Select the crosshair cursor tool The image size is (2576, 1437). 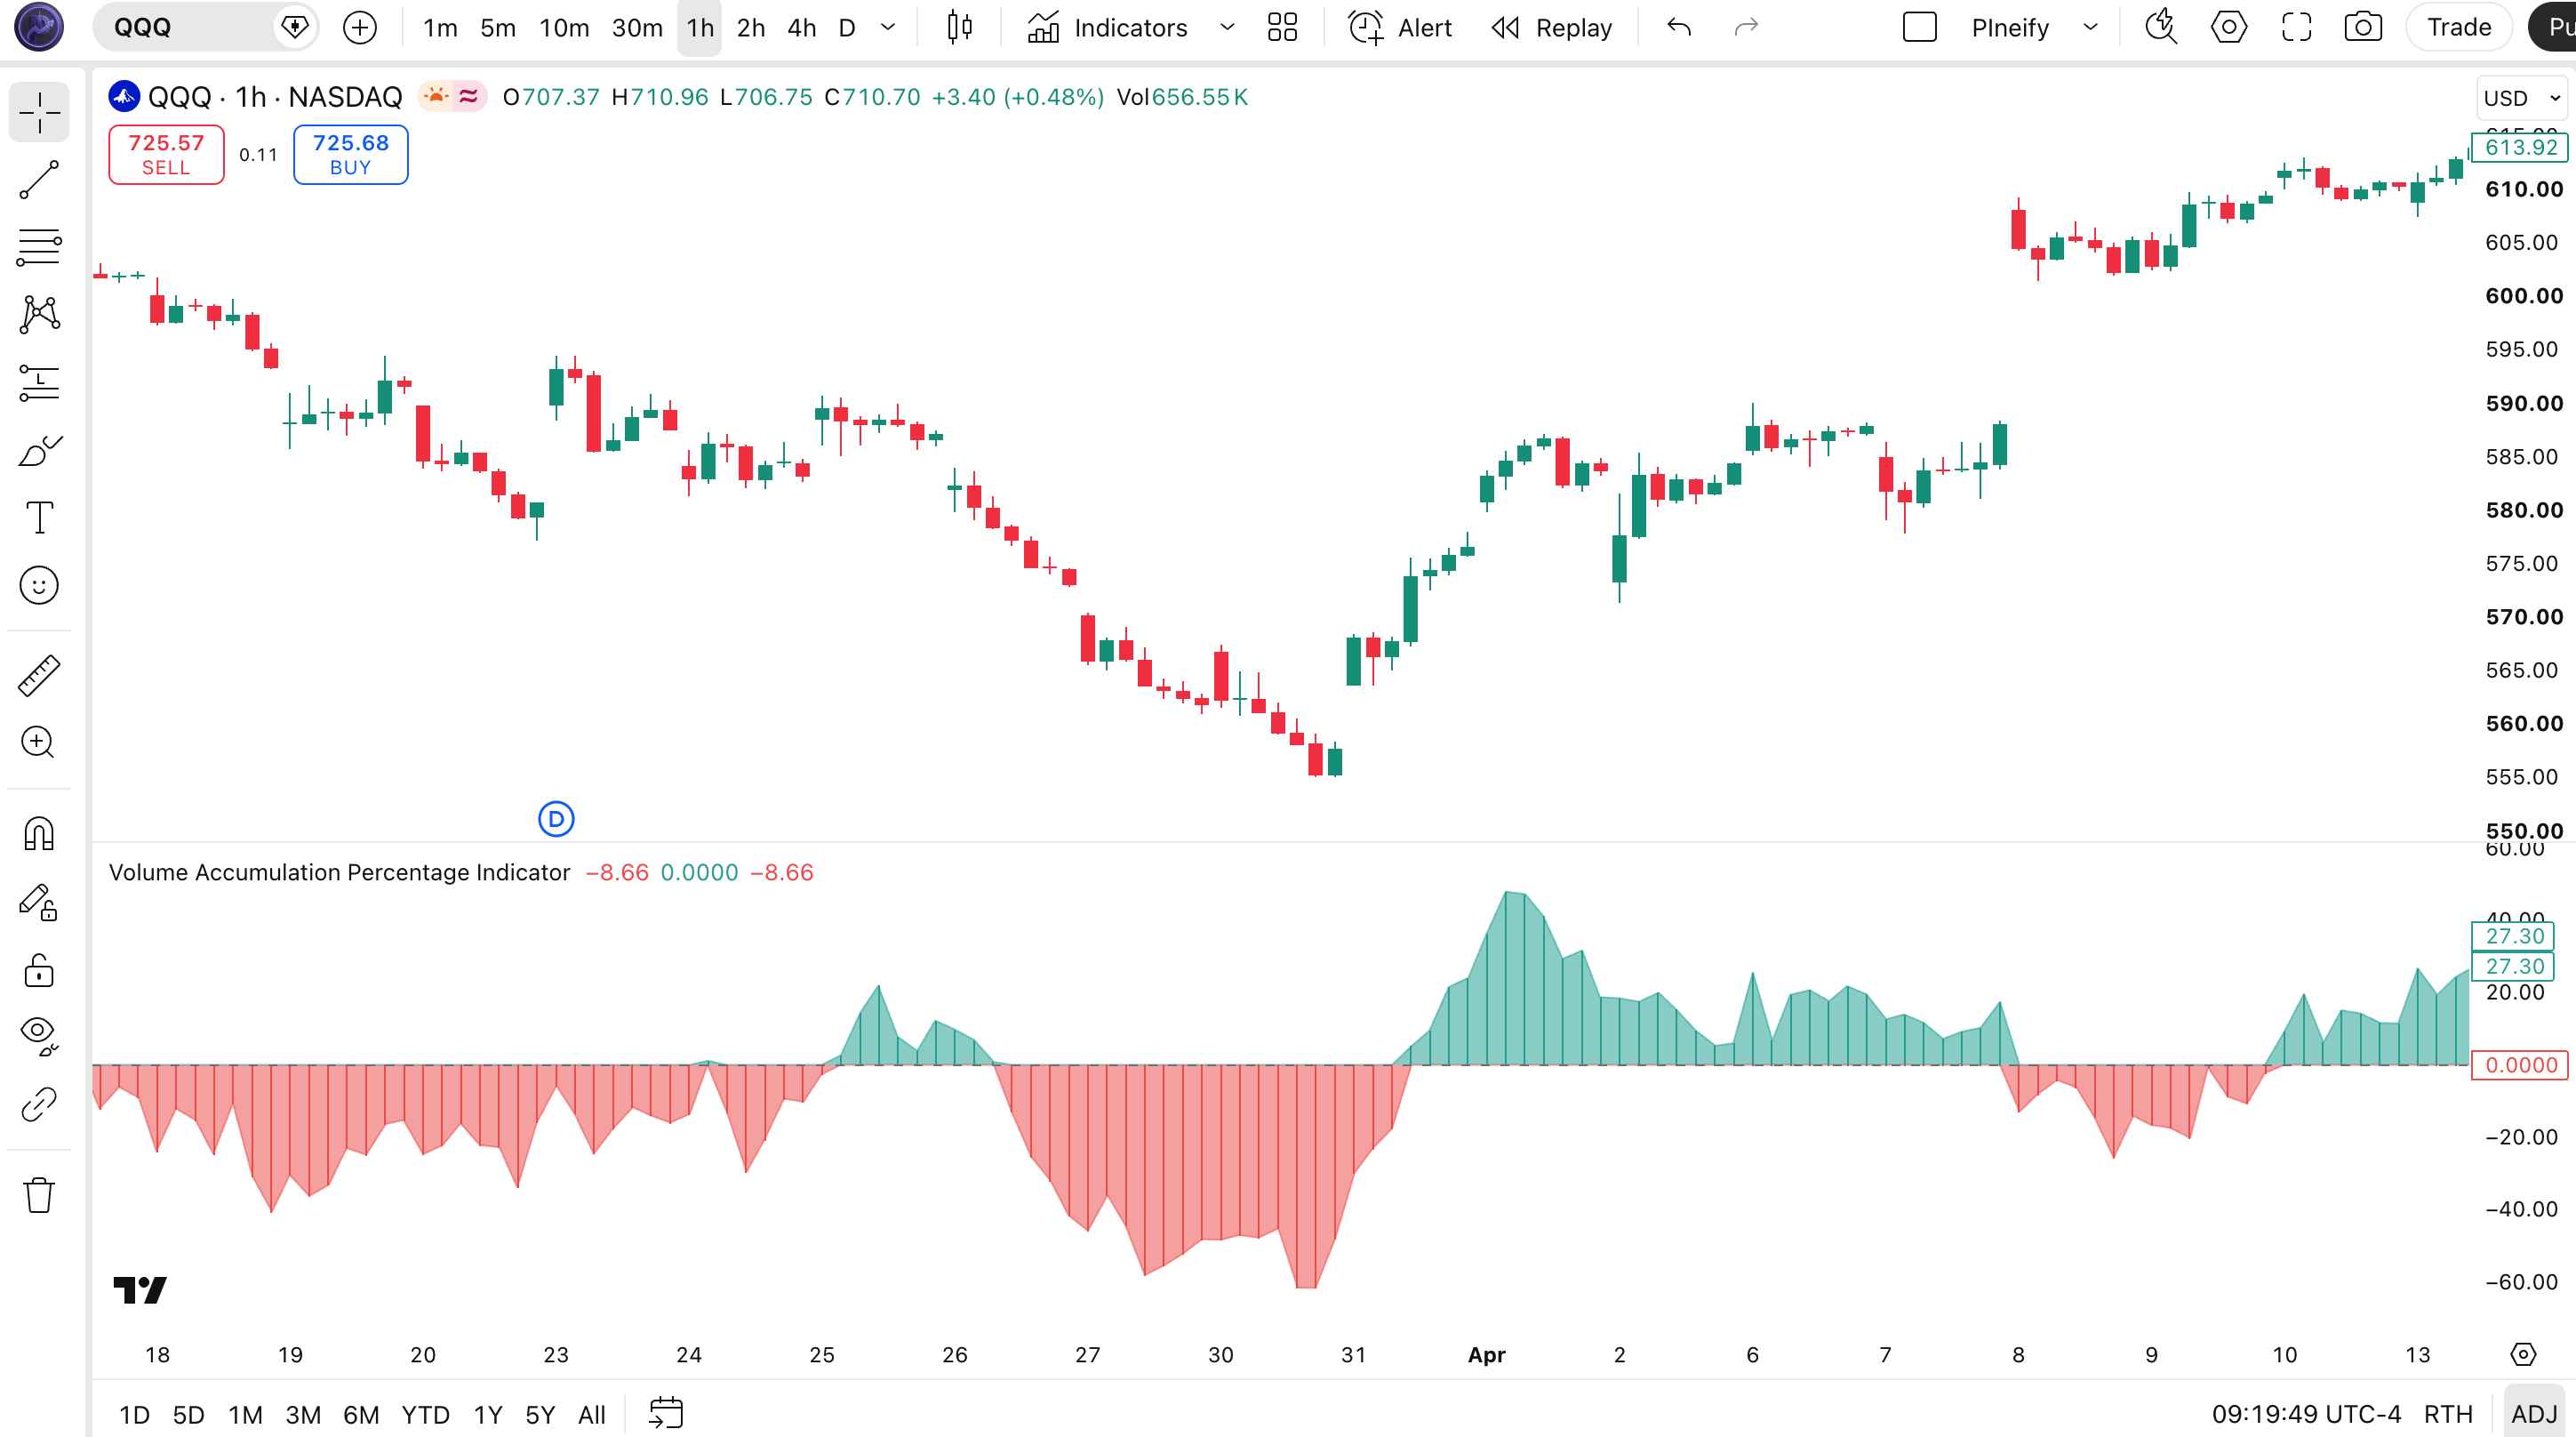pos(39,111)
